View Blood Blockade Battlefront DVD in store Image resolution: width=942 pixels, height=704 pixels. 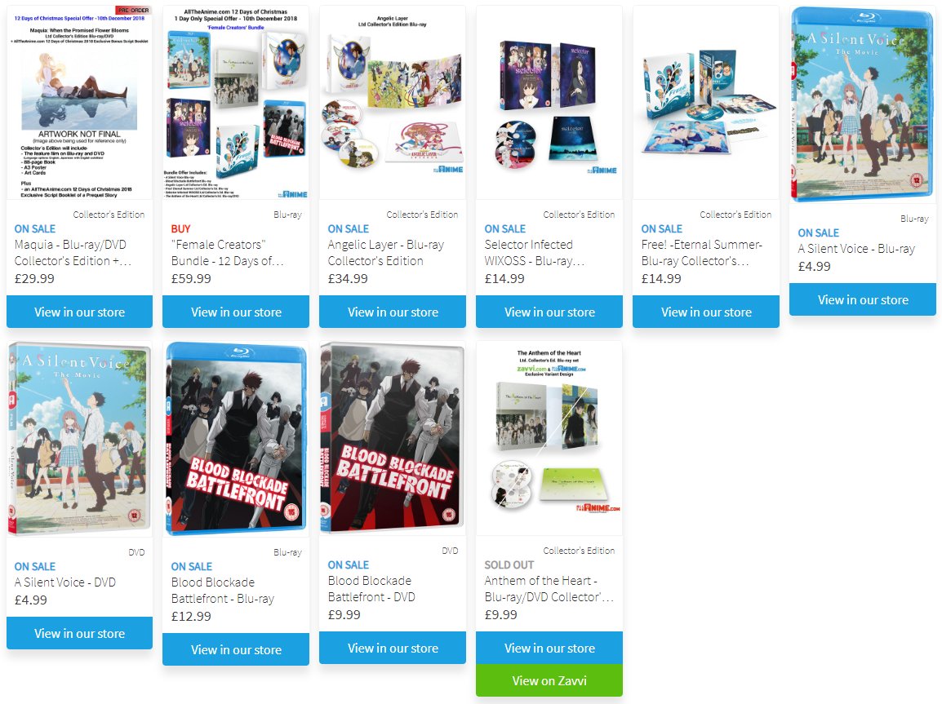393,649
